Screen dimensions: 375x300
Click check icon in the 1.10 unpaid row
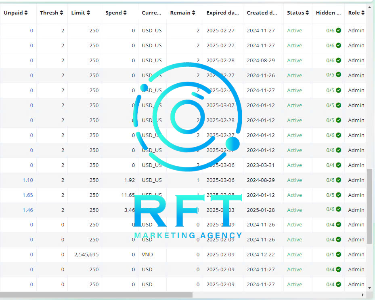[x=338, y=180]
